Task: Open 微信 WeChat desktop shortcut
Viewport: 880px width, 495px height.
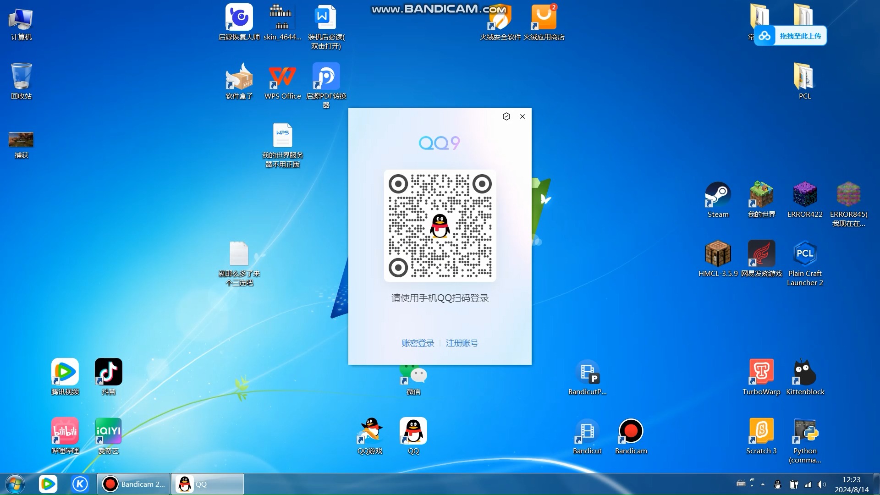Action: 413,379
